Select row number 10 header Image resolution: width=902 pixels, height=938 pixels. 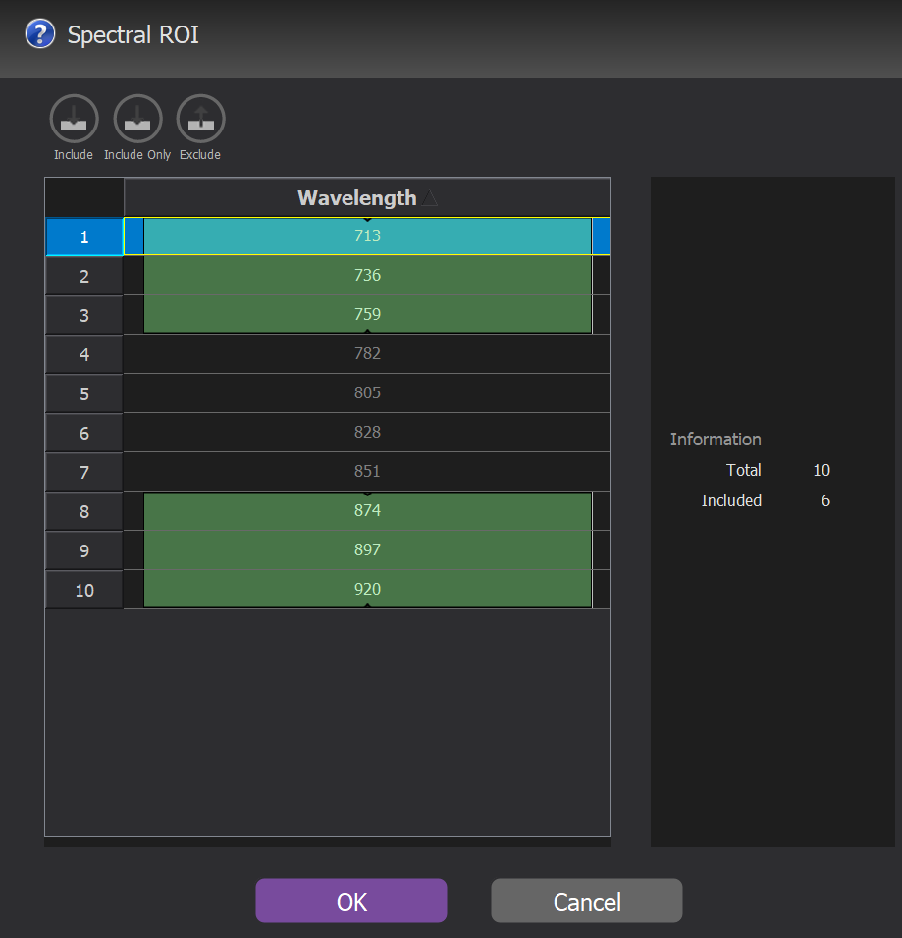[84, 590]
